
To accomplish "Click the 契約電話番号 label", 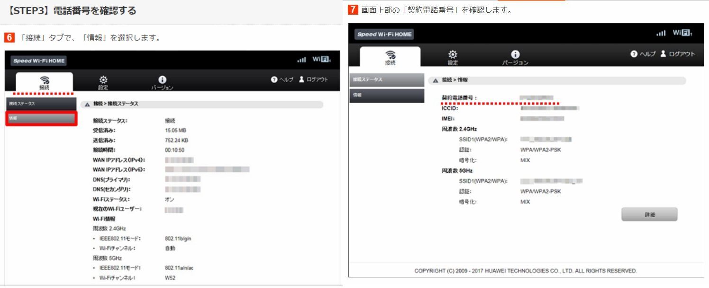I will click(459, 98).
